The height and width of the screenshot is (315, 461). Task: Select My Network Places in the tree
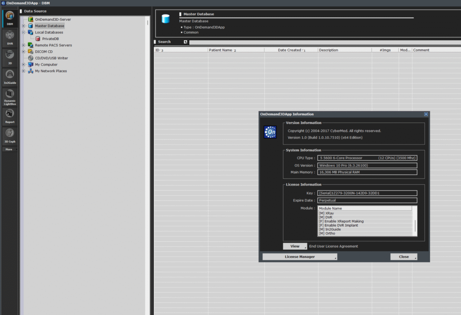51,71
